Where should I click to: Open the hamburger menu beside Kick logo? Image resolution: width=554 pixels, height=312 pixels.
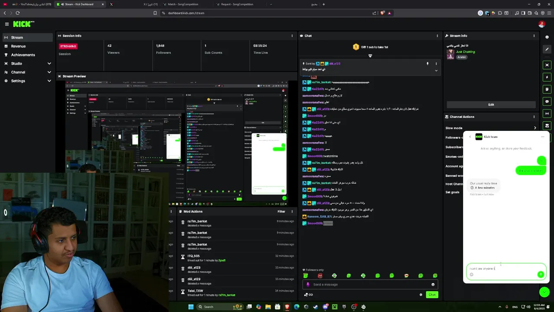tap(6, 24)
